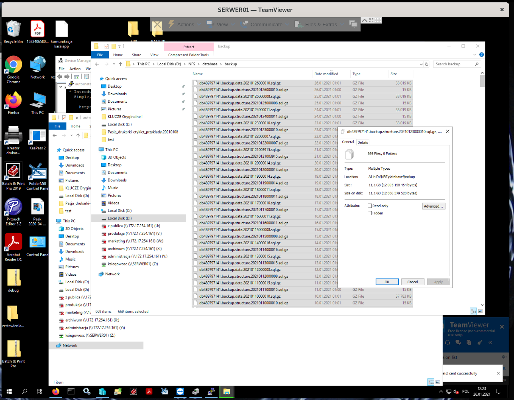Open the TeamViewer Communicate dropdown menu
This screenshot has height=400, width=514.
tap(265, 24)
